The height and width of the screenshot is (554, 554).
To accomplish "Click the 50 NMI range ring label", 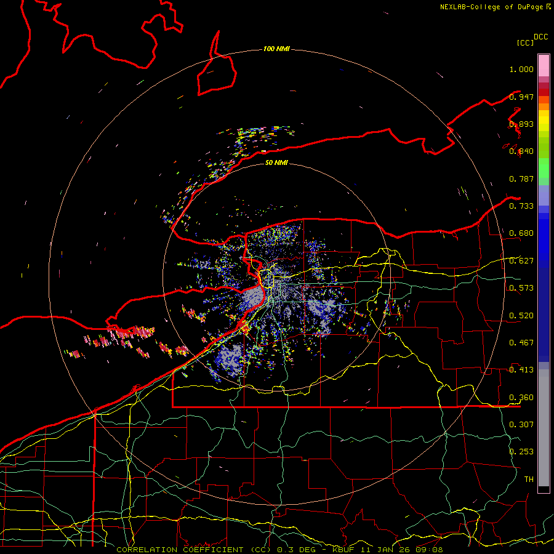I will [276, 163].
